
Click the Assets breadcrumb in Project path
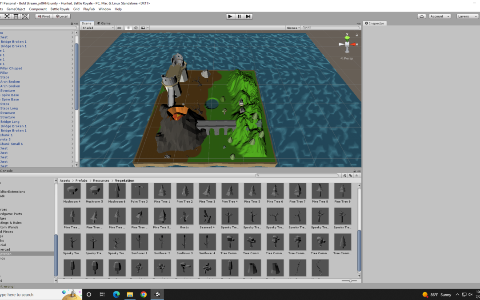pos(64,180)
